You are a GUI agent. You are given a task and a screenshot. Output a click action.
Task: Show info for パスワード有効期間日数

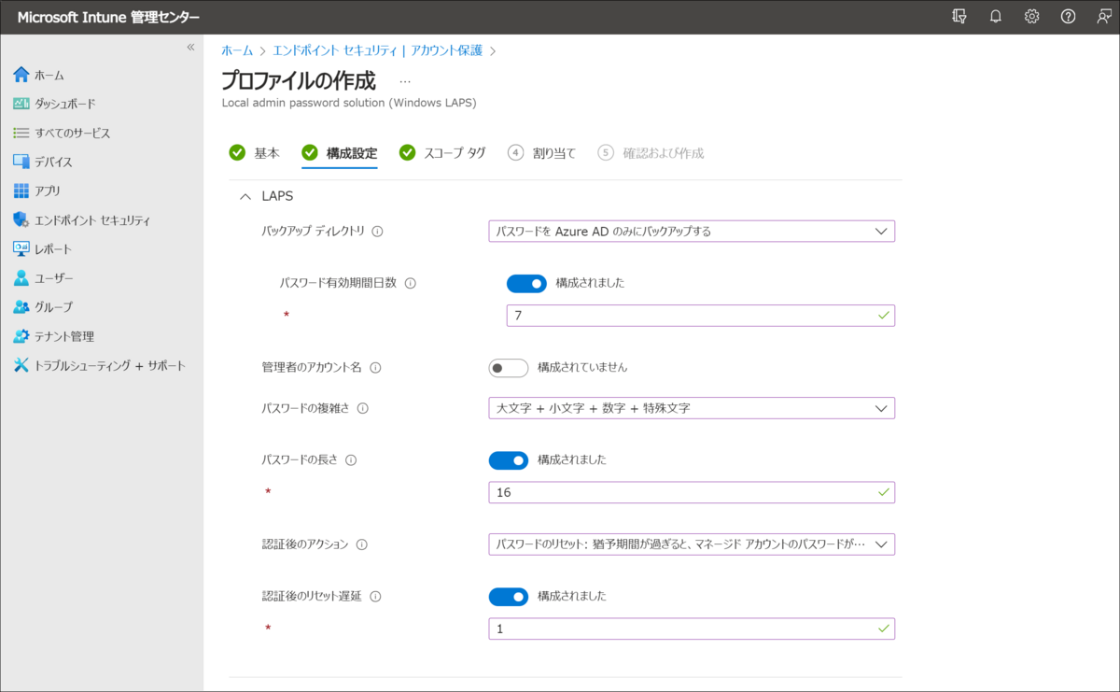coord(410,283)
